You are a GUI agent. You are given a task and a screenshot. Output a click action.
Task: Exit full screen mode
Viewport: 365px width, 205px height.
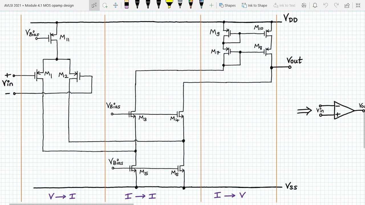358,5
